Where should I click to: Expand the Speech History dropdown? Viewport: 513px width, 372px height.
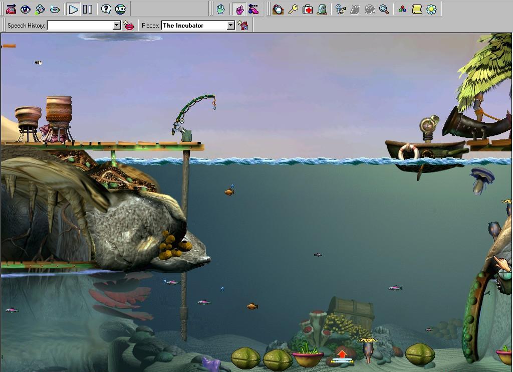117,25
